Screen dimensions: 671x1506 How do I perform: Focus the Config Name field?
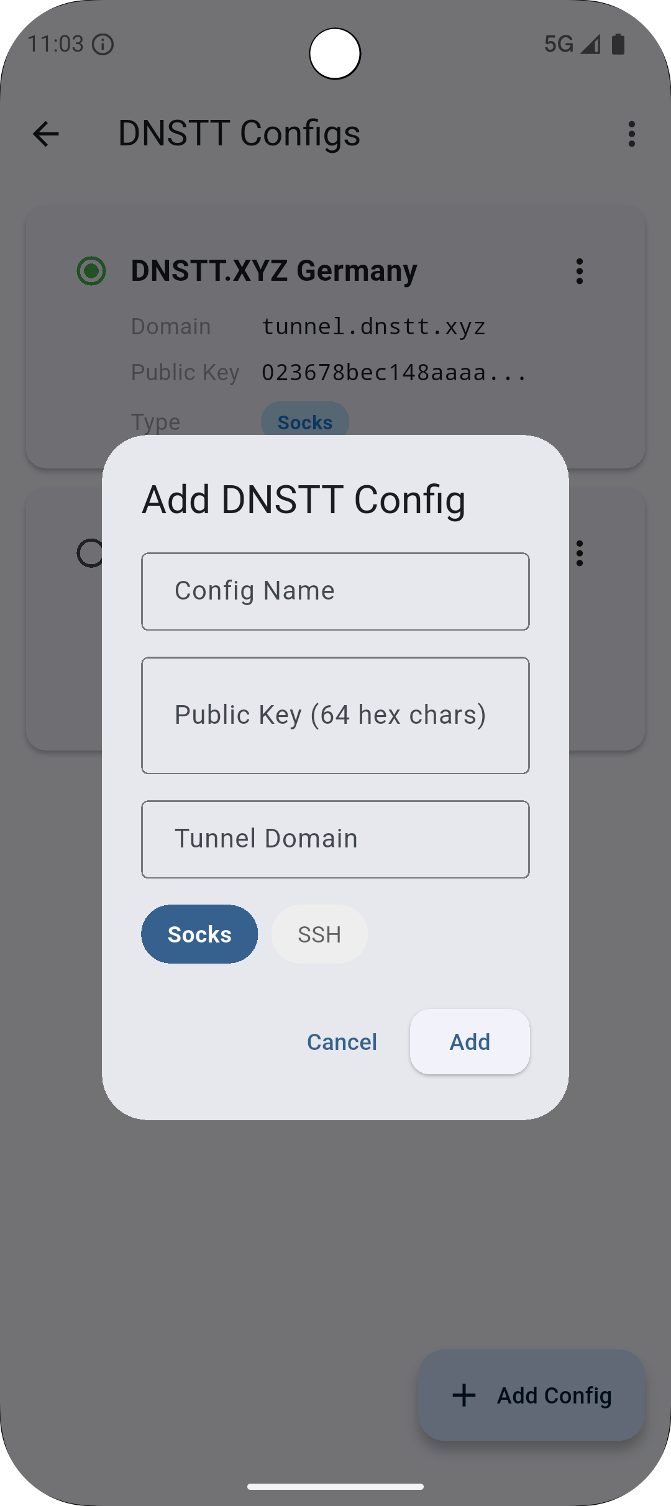click(335, 591)
